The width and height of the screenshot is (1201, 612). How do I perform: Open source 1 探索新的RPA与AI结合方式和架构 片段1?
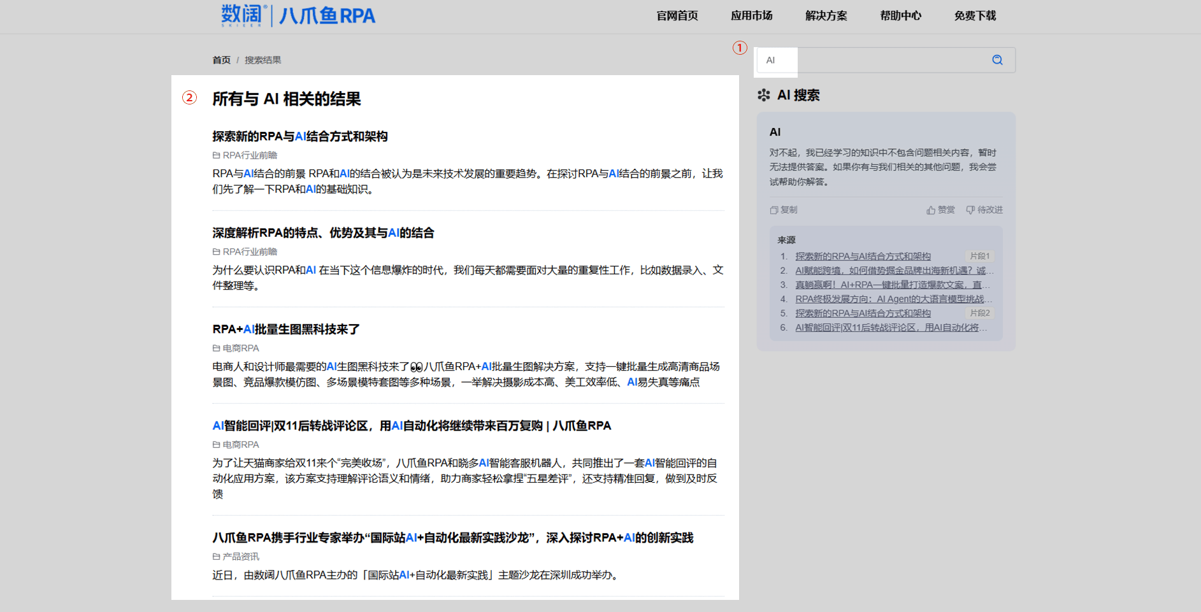click(x=863, y=256)
